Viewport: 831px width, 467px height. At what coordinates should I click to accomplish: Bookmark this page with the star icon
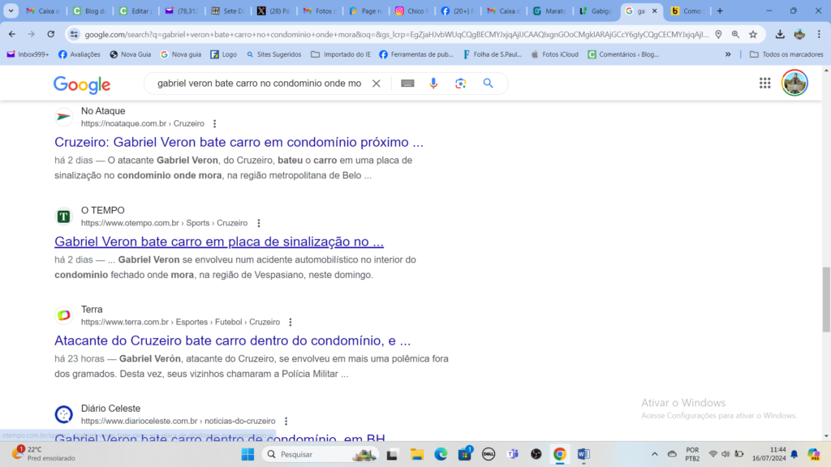(x=753, y=34)
